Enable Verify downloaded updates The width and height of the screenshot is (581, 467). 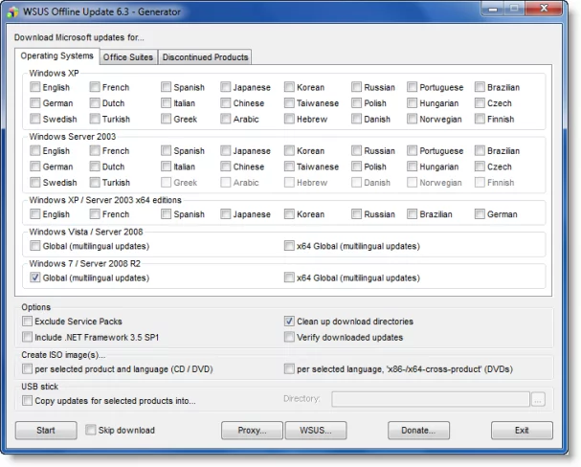289,337
